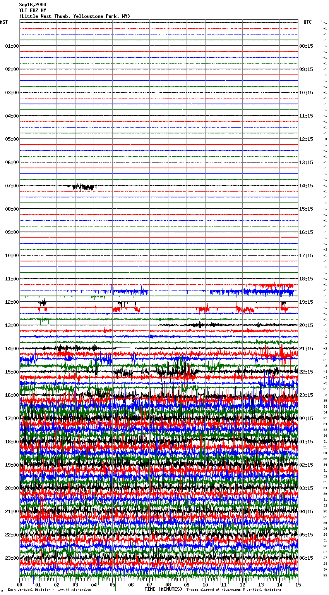Click the 02:15 UTC time label
The height and width of the screenshot is (595, 329).
306,465
